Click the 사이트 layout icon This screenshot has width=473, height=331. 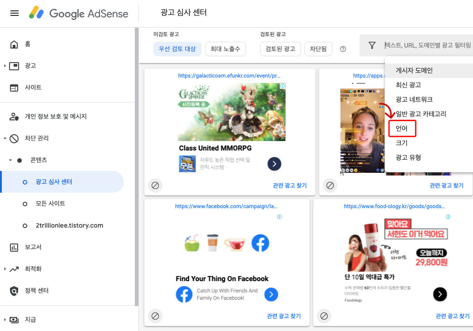pos(14,88)
